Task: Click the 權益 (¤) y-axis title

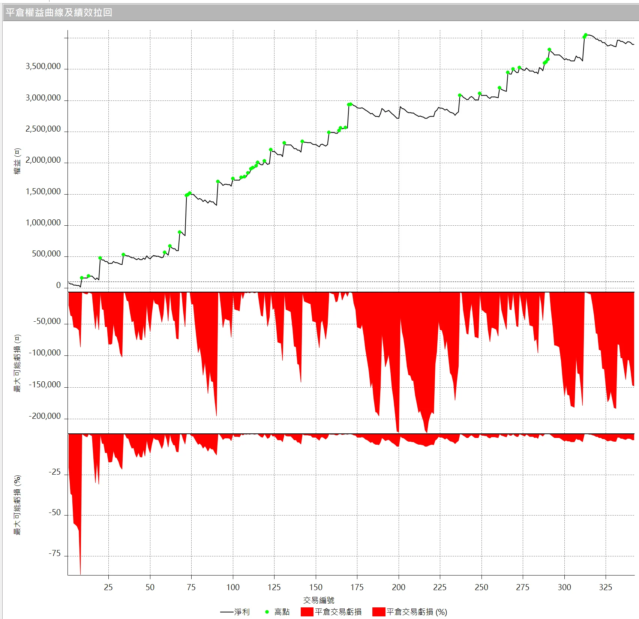Action: point(17,161)
